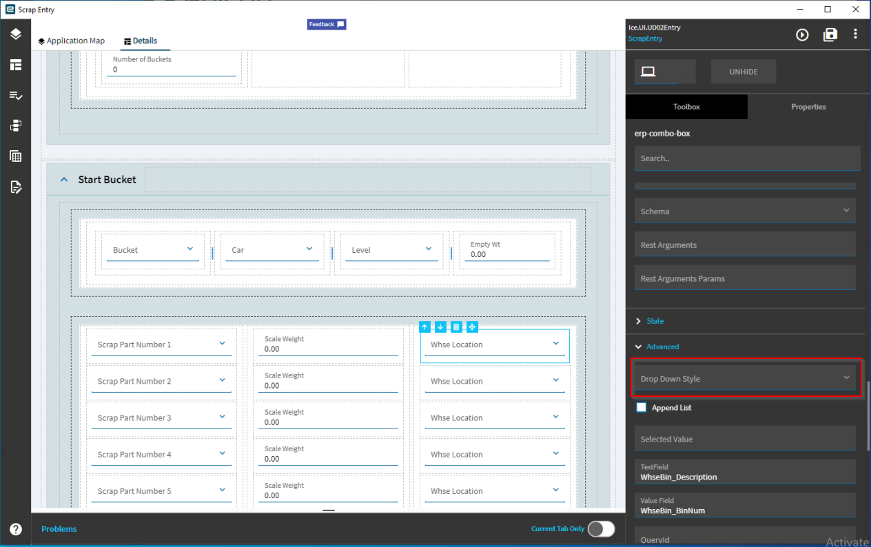Delete selected Whse Location with trash icon
The width and height of the screenshot is (871, 547).
456,327
